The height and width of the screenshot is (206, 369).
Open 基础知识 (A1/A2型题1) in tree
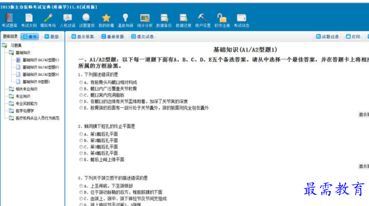click(x=40, y=60)
